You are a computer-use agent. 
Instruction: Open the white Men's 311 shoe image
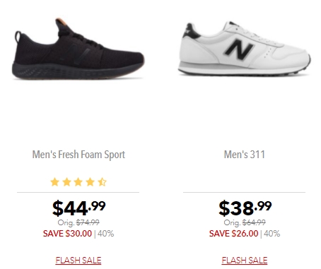click(244, 49)
